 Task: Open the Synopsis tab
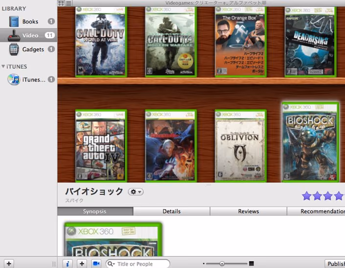click(x=95, y=211)
